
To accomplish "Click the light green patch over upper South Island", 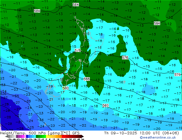I will coord(76,67).
